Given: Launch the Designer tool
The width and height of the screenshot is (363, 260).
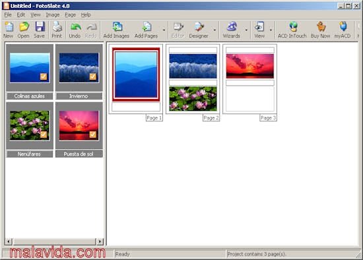Looking at the screenshot, I should 199,27.
